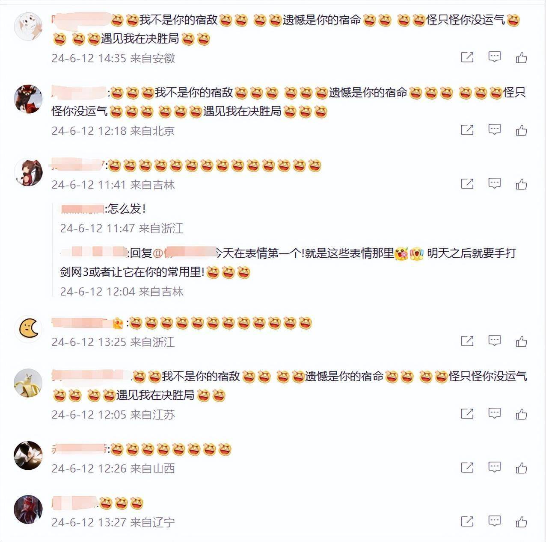Image resolution: width=546 pixels, height=542 pixels.
Task: Open the crescent moon avatar profile
Action: click(28, 329)
